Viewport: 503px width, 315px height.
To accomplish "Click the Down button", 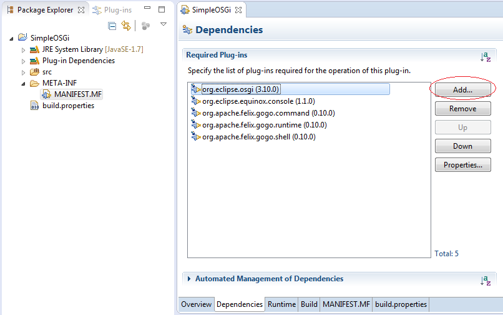I will 462,146.
